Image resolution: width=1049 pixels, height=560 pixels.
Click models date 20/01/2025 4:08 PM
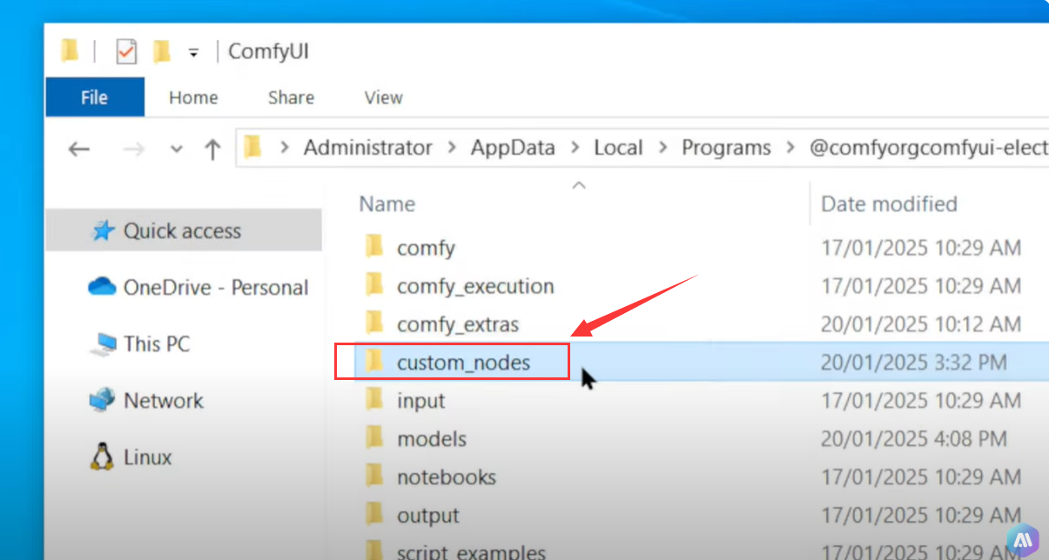(914, 439)
